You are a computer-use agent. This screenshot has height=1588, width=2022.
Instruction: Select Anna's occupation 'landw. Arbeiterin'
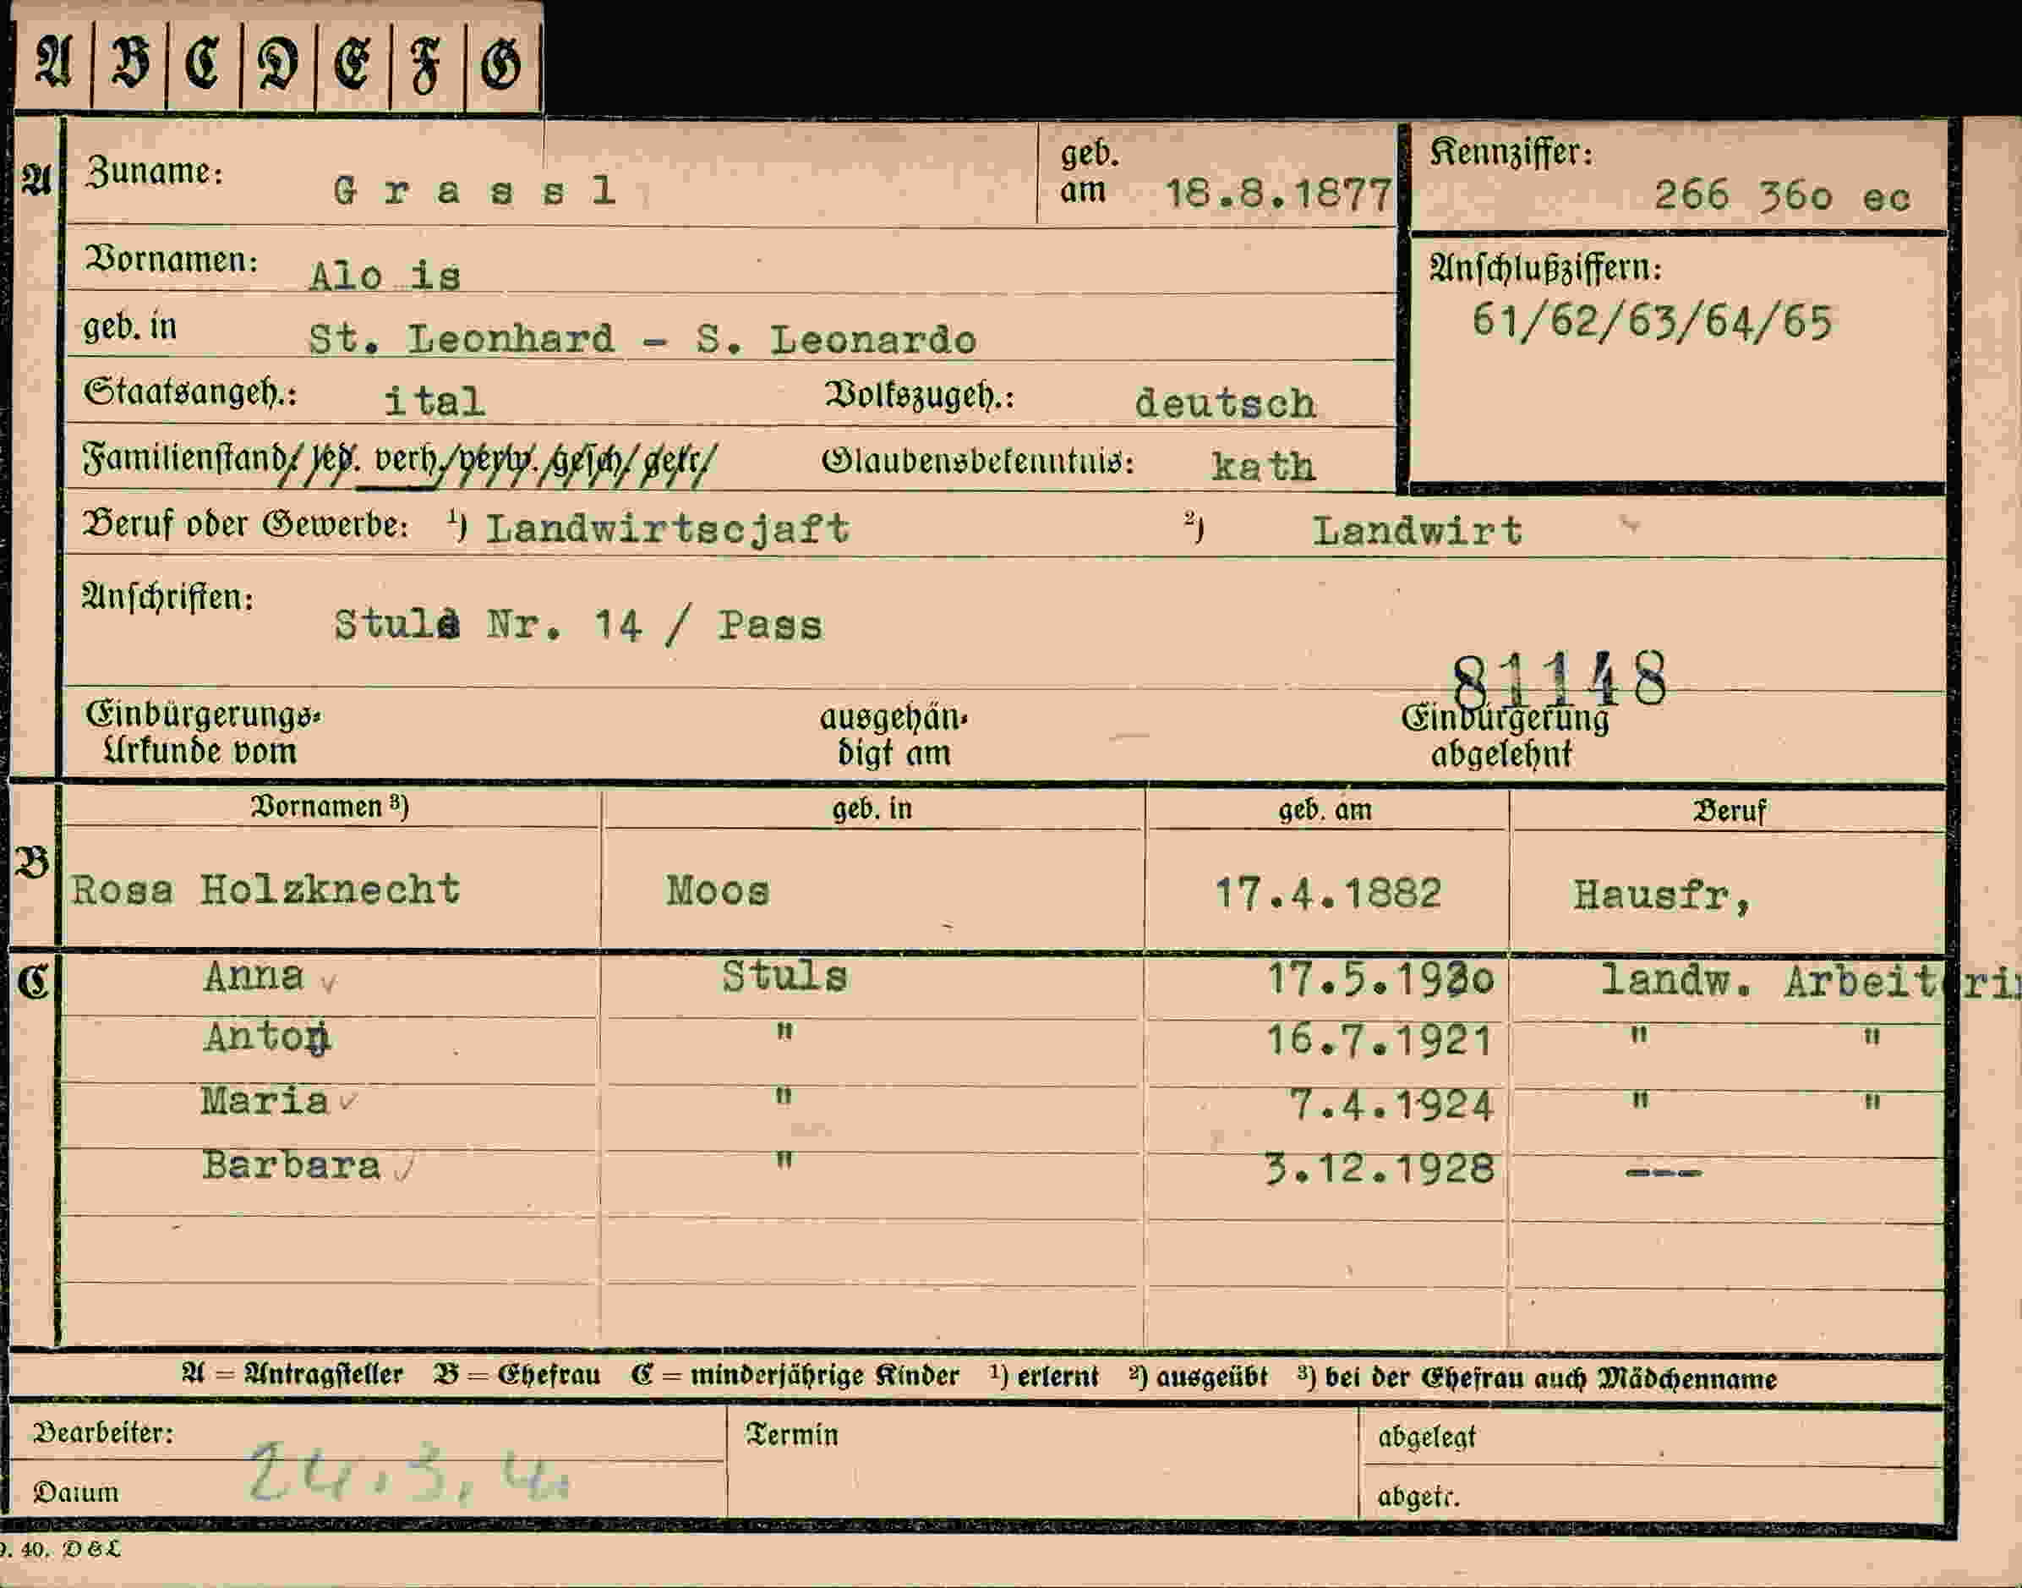pos(1810,982)
